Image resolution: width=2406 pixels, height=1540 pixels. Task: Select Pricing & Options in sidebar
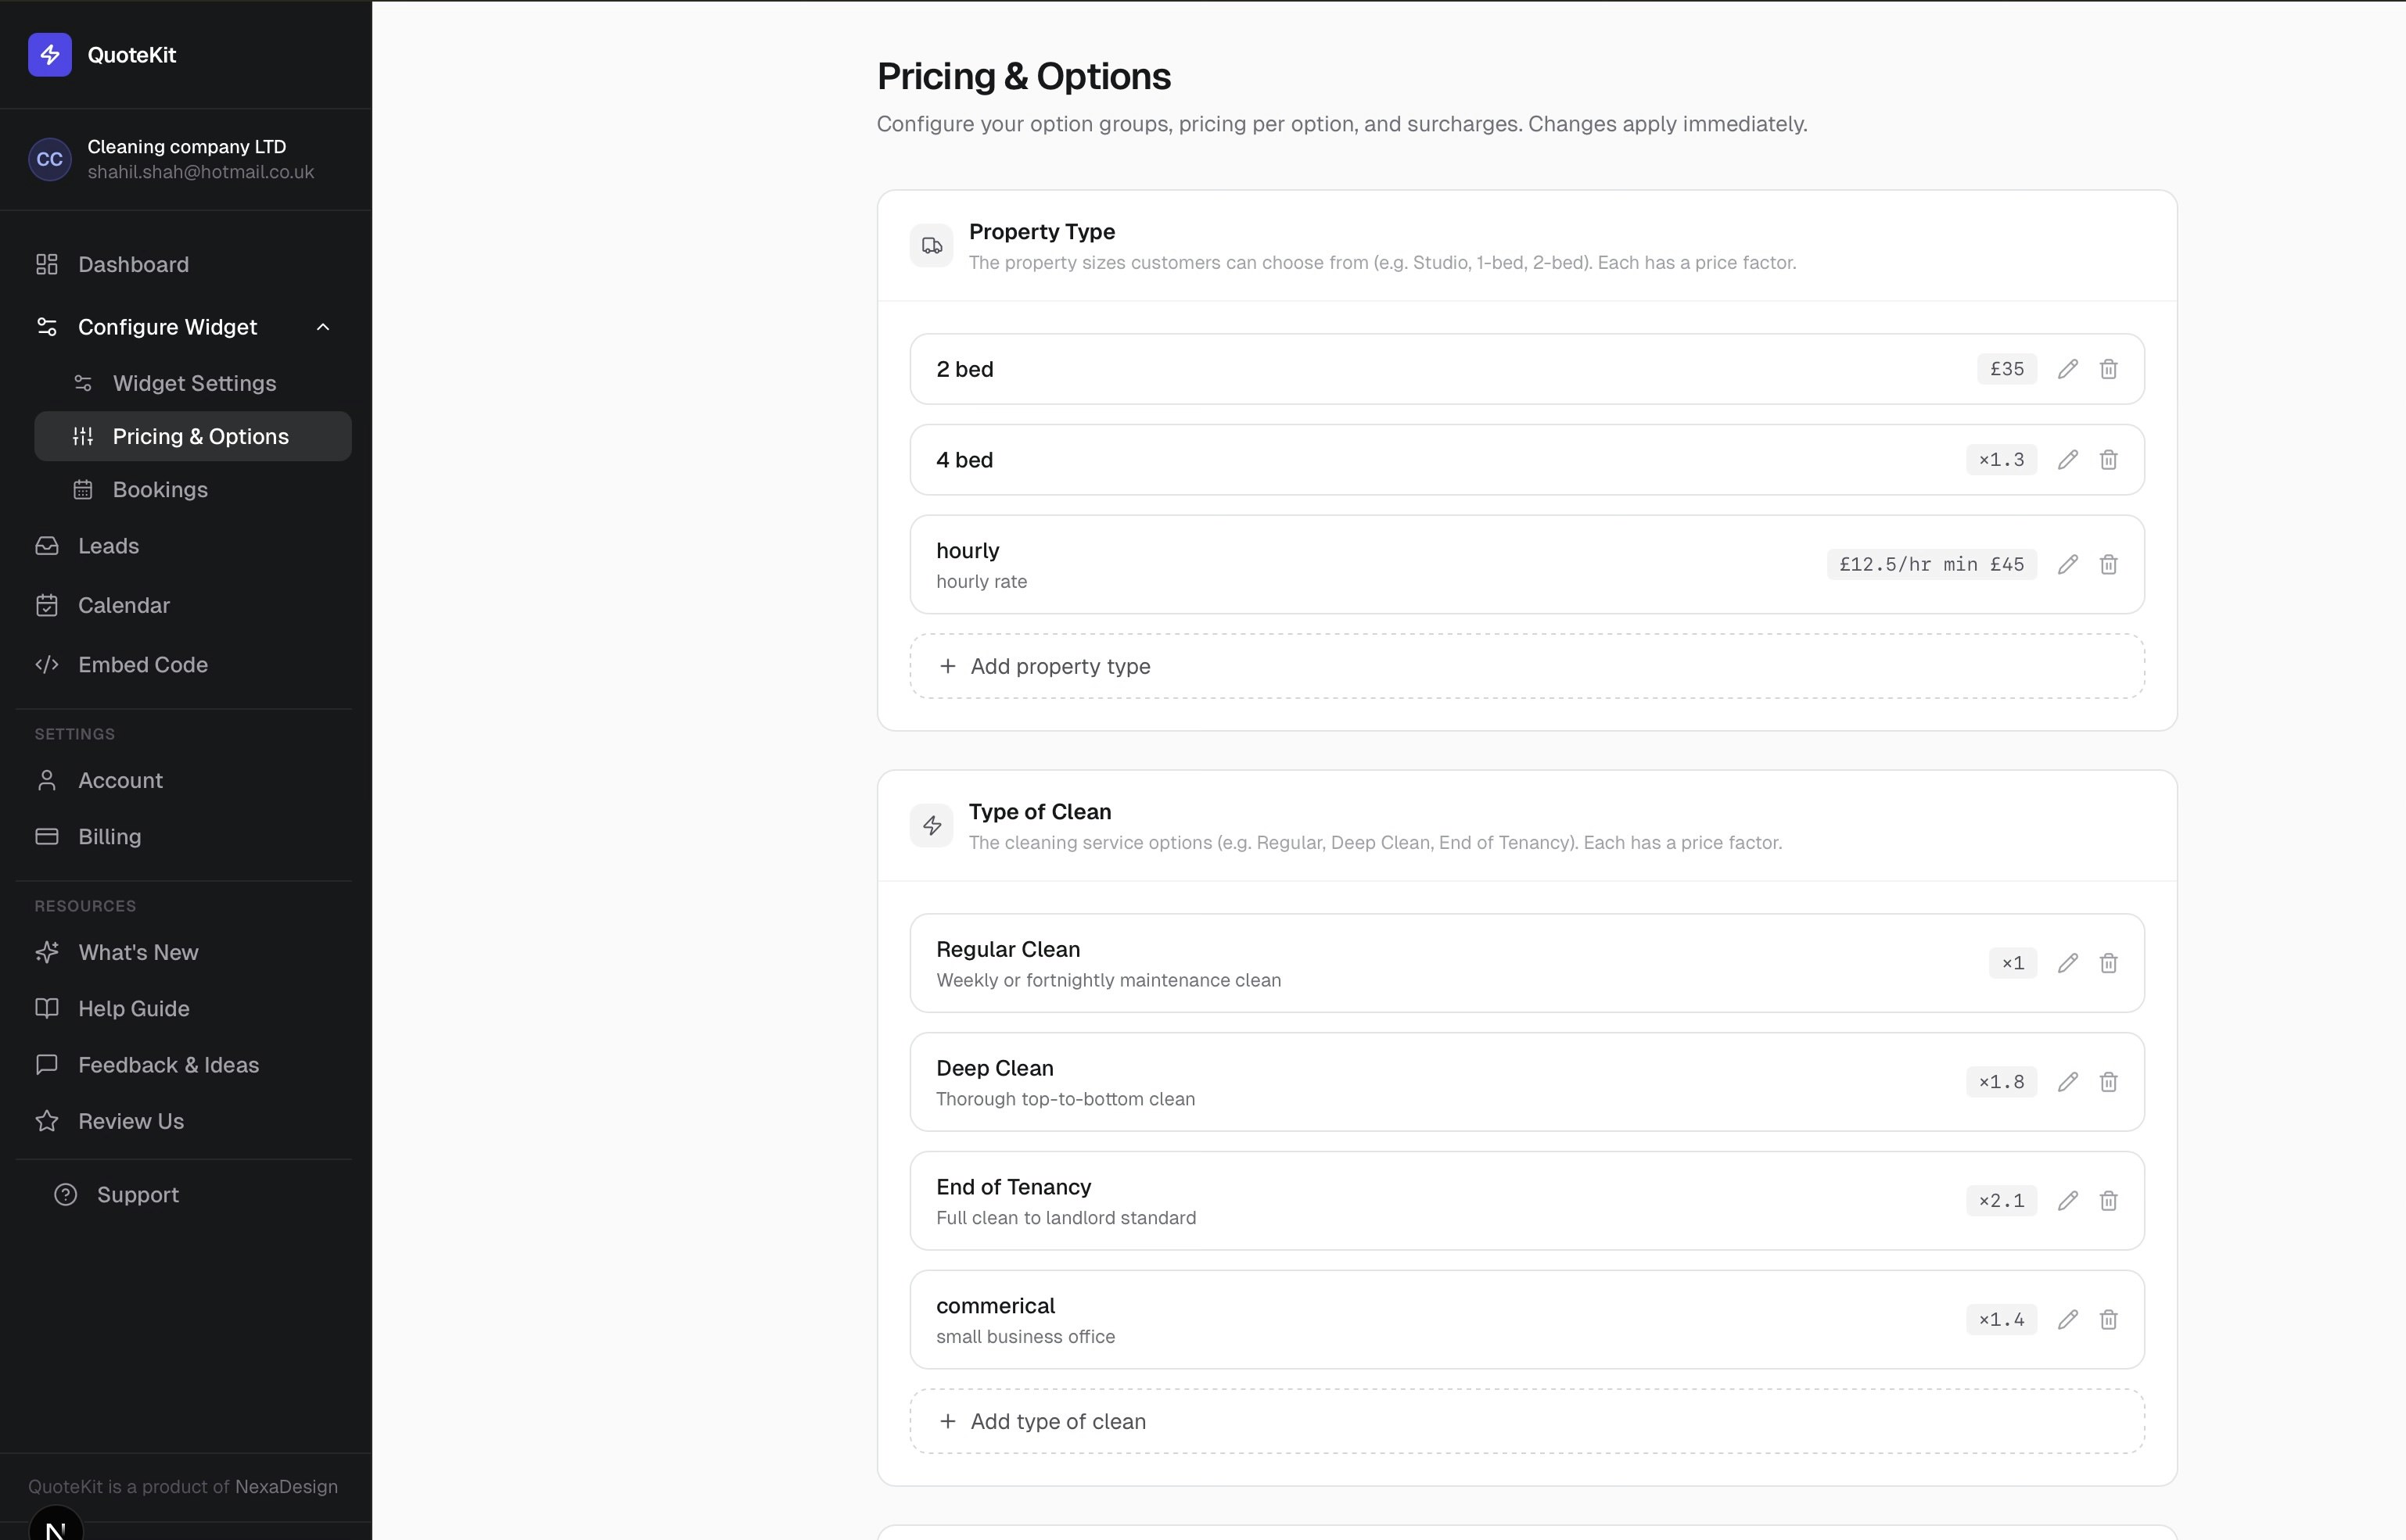point(193,436)
